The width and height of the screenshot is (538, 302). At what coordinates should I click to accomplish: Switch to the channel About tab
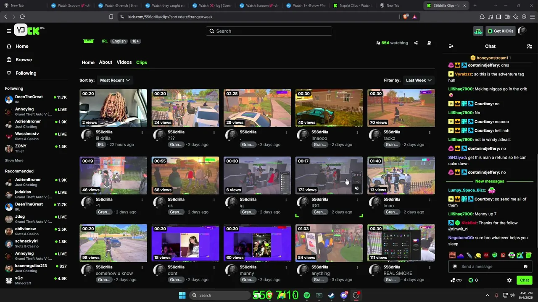pos(105,62)
